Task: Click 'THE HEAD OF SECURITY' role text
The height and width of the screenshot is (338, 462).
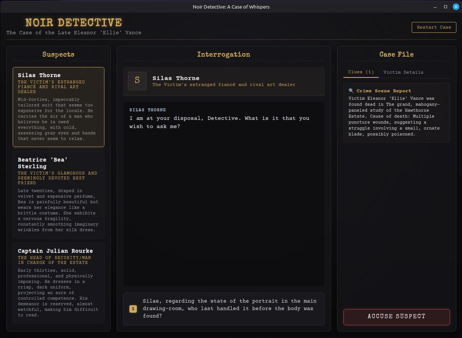Action: click(x=54, y=260)
